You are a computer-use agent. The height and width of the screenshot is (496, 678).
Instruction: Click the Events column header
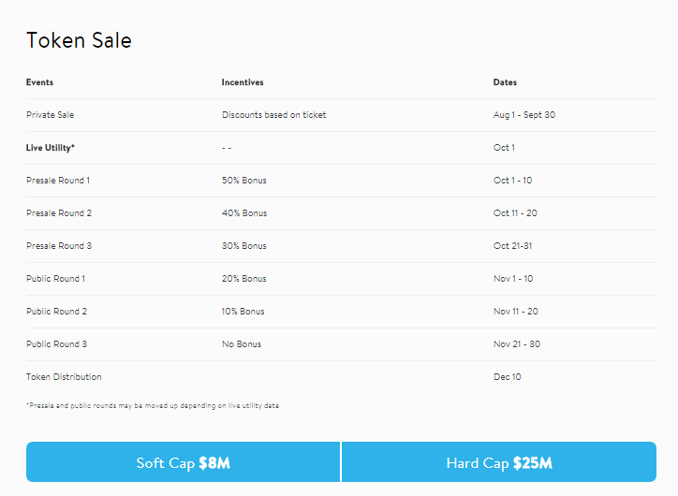[39, 82]
